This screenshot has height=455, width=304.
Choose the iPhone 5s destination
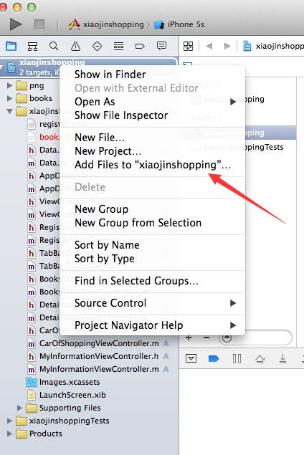(179, 24)
